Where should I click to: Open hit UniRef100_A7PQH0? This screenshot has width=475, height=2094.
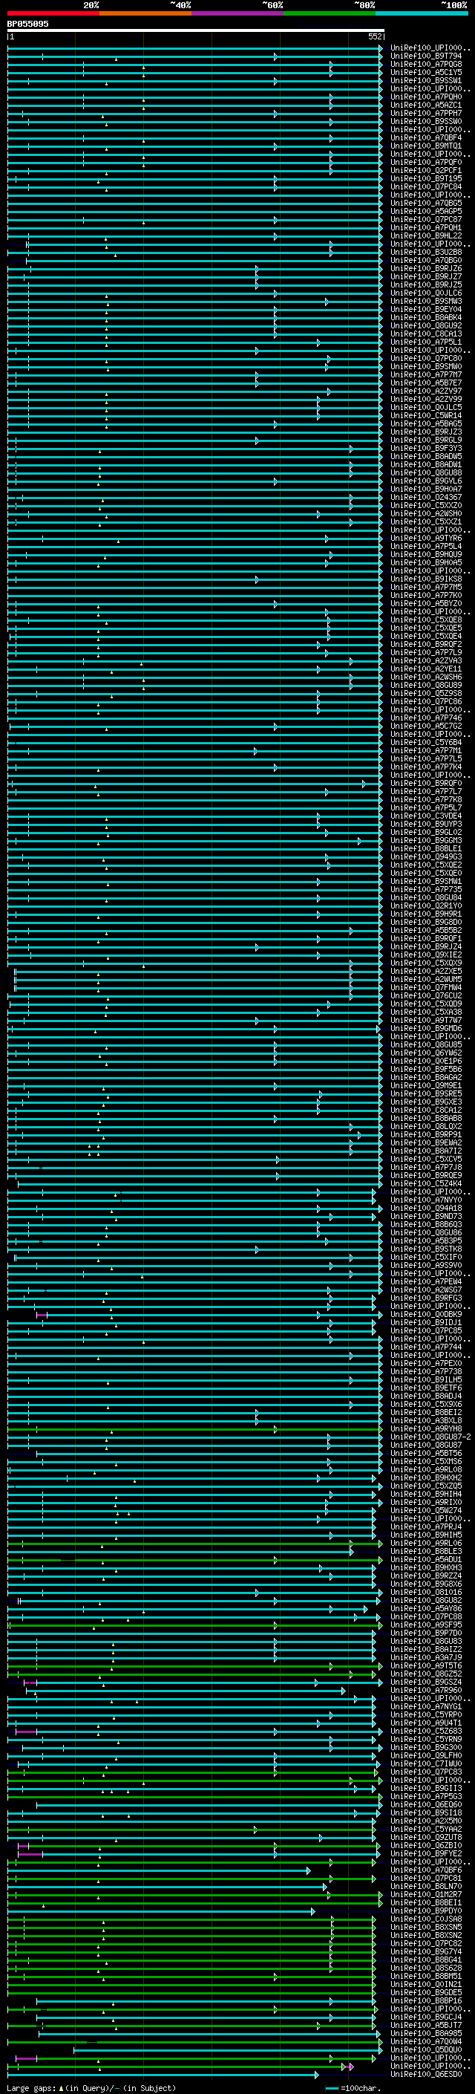click(426, 97)
